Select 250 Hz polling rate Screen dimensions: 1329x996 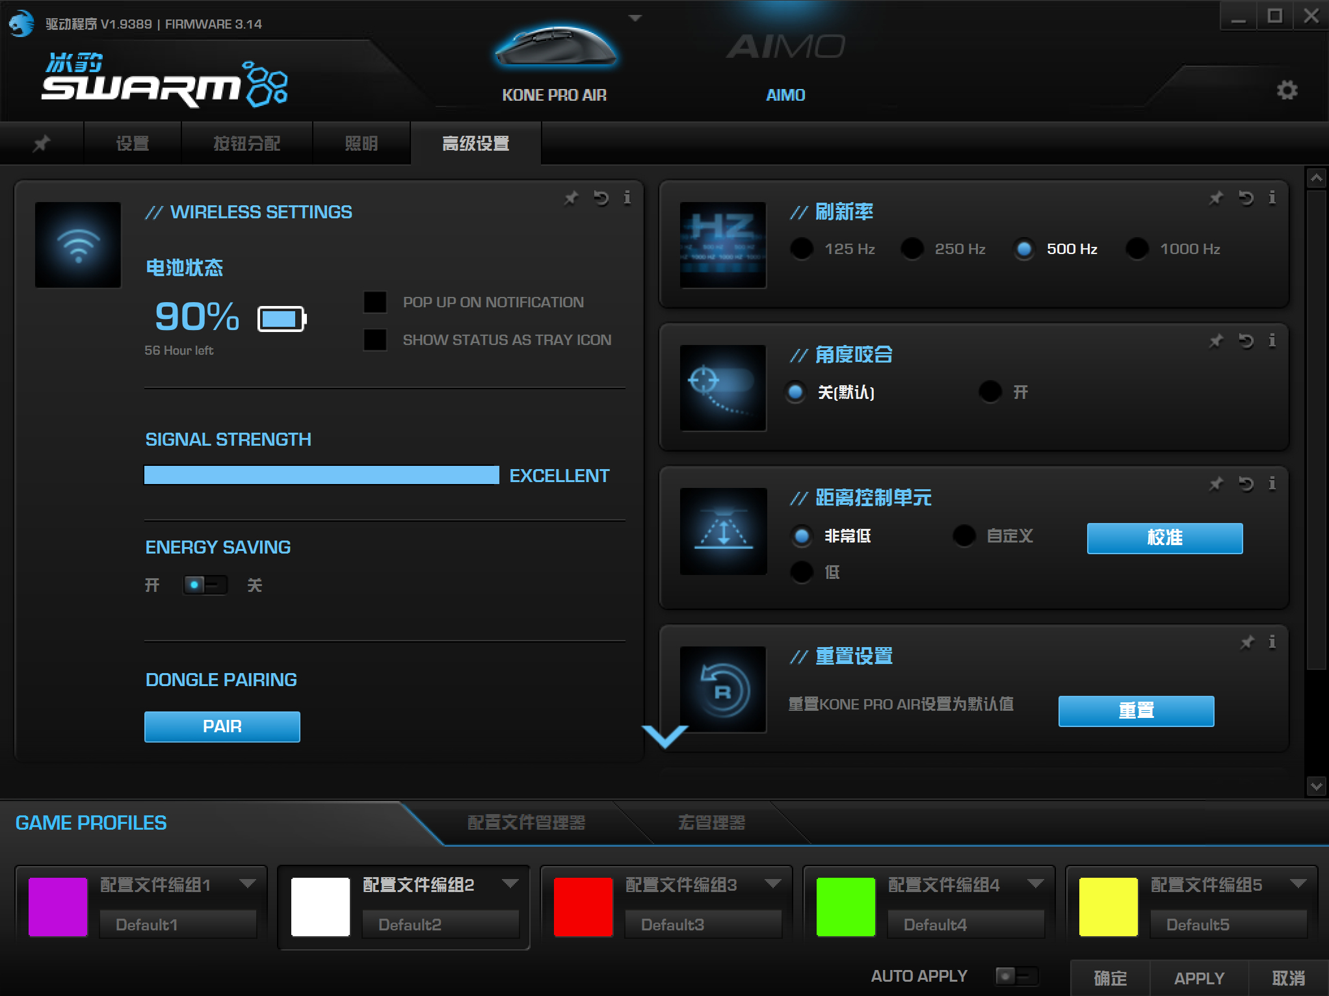click(912, 249)
